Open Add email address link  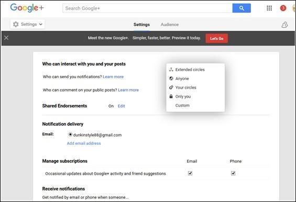(84, 143)
